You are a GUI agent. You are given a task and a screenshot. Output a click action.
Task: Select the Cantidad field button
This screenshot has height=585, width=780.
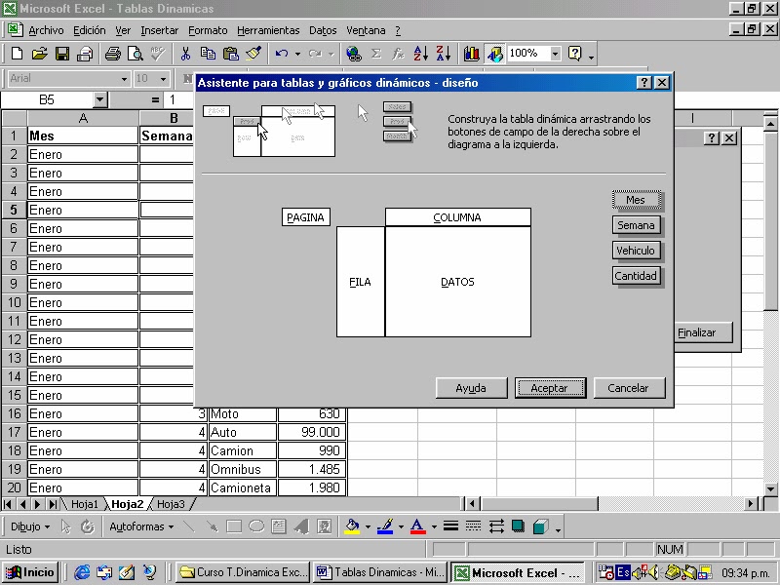click(637, 276)
